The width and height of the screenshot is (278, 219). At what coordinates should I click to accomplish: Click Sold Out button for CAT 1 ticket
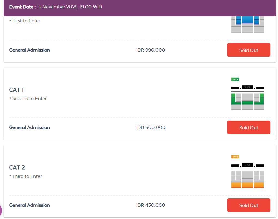point(249,127)
